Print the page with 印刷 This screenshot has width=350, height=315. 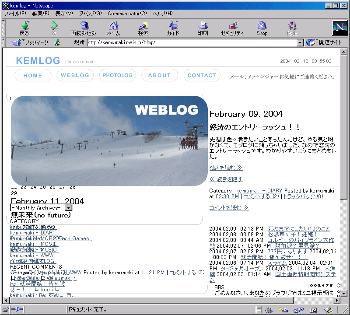point(203,28)
